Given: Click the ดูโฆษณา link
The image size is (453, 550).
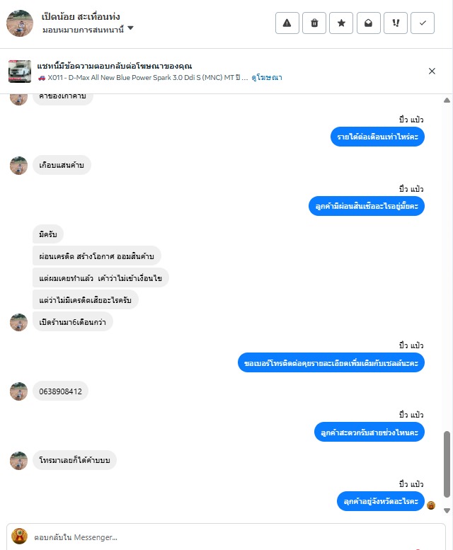Looking at the screenshot, I should tap(267, 78).
